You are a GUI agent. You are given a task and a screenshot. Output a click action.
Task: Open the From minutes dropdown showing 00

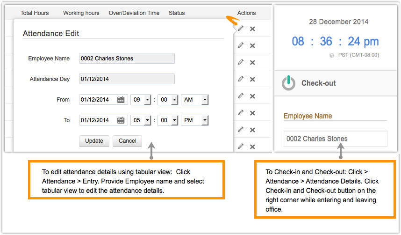168,99
